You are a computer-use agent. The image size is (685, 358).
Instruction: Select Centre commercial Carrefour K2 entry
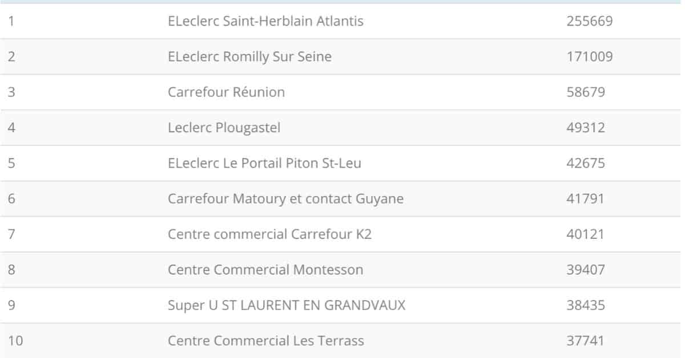[x=269, y=234]
